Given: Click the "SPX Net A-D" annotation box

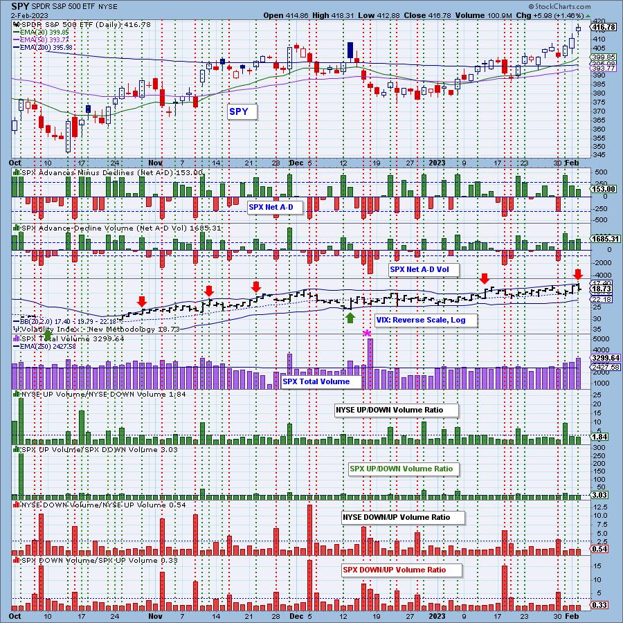Looking at the screenshot, I should click(275, 208).
